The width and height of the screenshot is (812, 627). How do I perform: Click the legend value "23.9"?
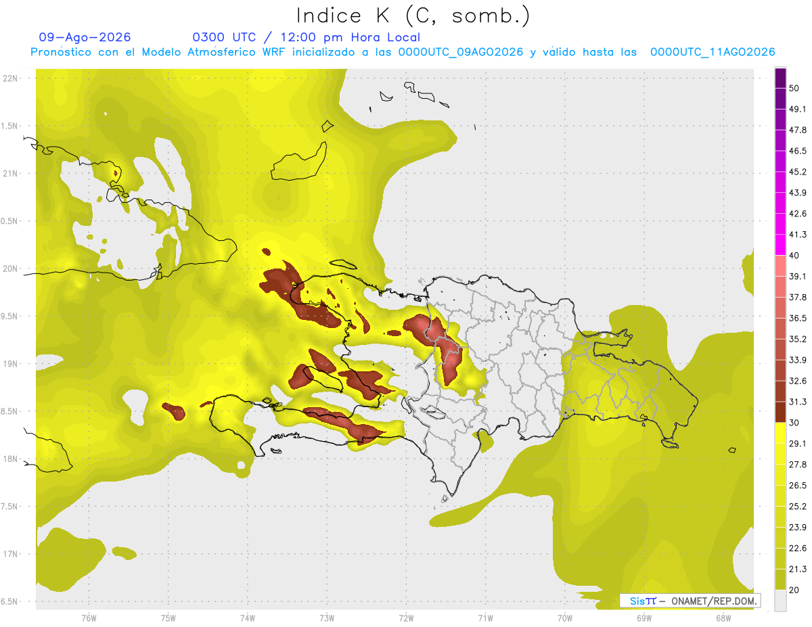798,527
